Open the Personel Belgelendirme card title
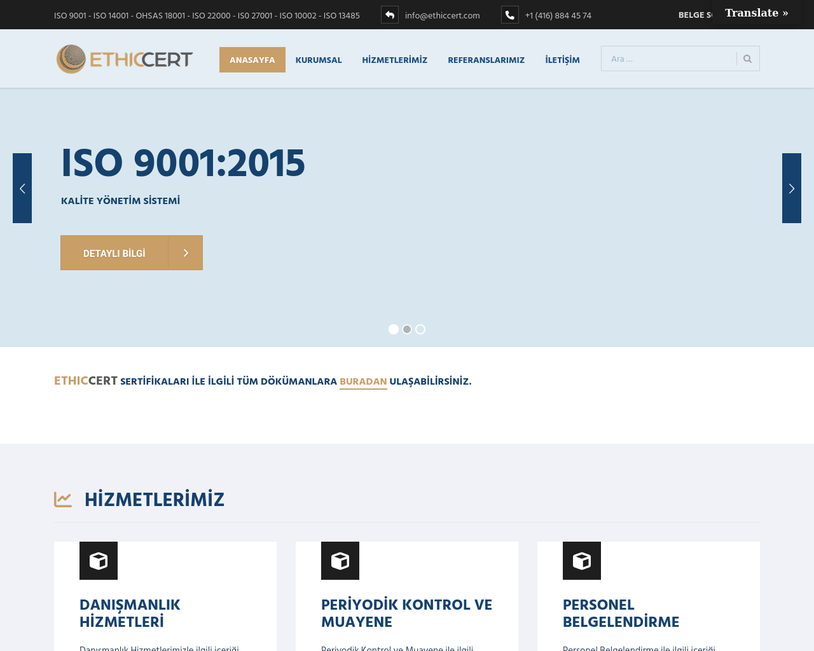 click(621, 613)
